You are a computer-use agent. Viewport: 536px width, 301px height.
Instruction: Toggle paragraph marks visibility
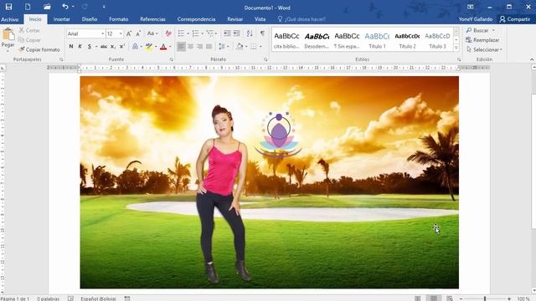[x=262, y=33]
